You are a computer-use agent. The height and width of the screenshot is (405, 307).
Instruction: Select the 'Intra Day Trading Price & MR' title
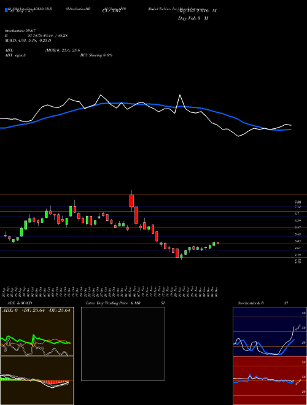pos(113,303)
